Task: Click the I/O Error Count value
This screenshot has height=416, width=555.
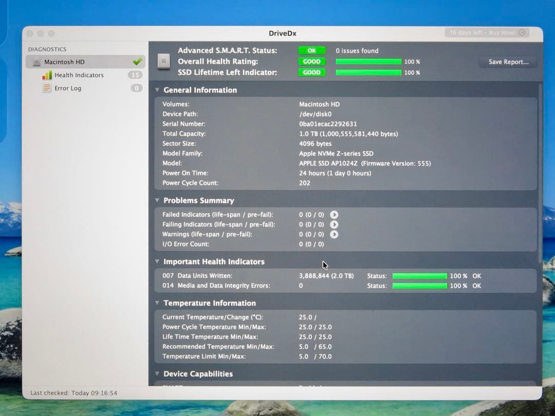Action: click(x=311, y=244)
